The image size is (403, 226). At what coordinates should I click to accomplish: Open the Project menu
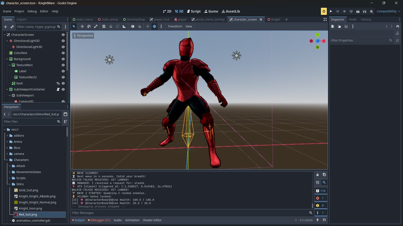coord(19,11)
